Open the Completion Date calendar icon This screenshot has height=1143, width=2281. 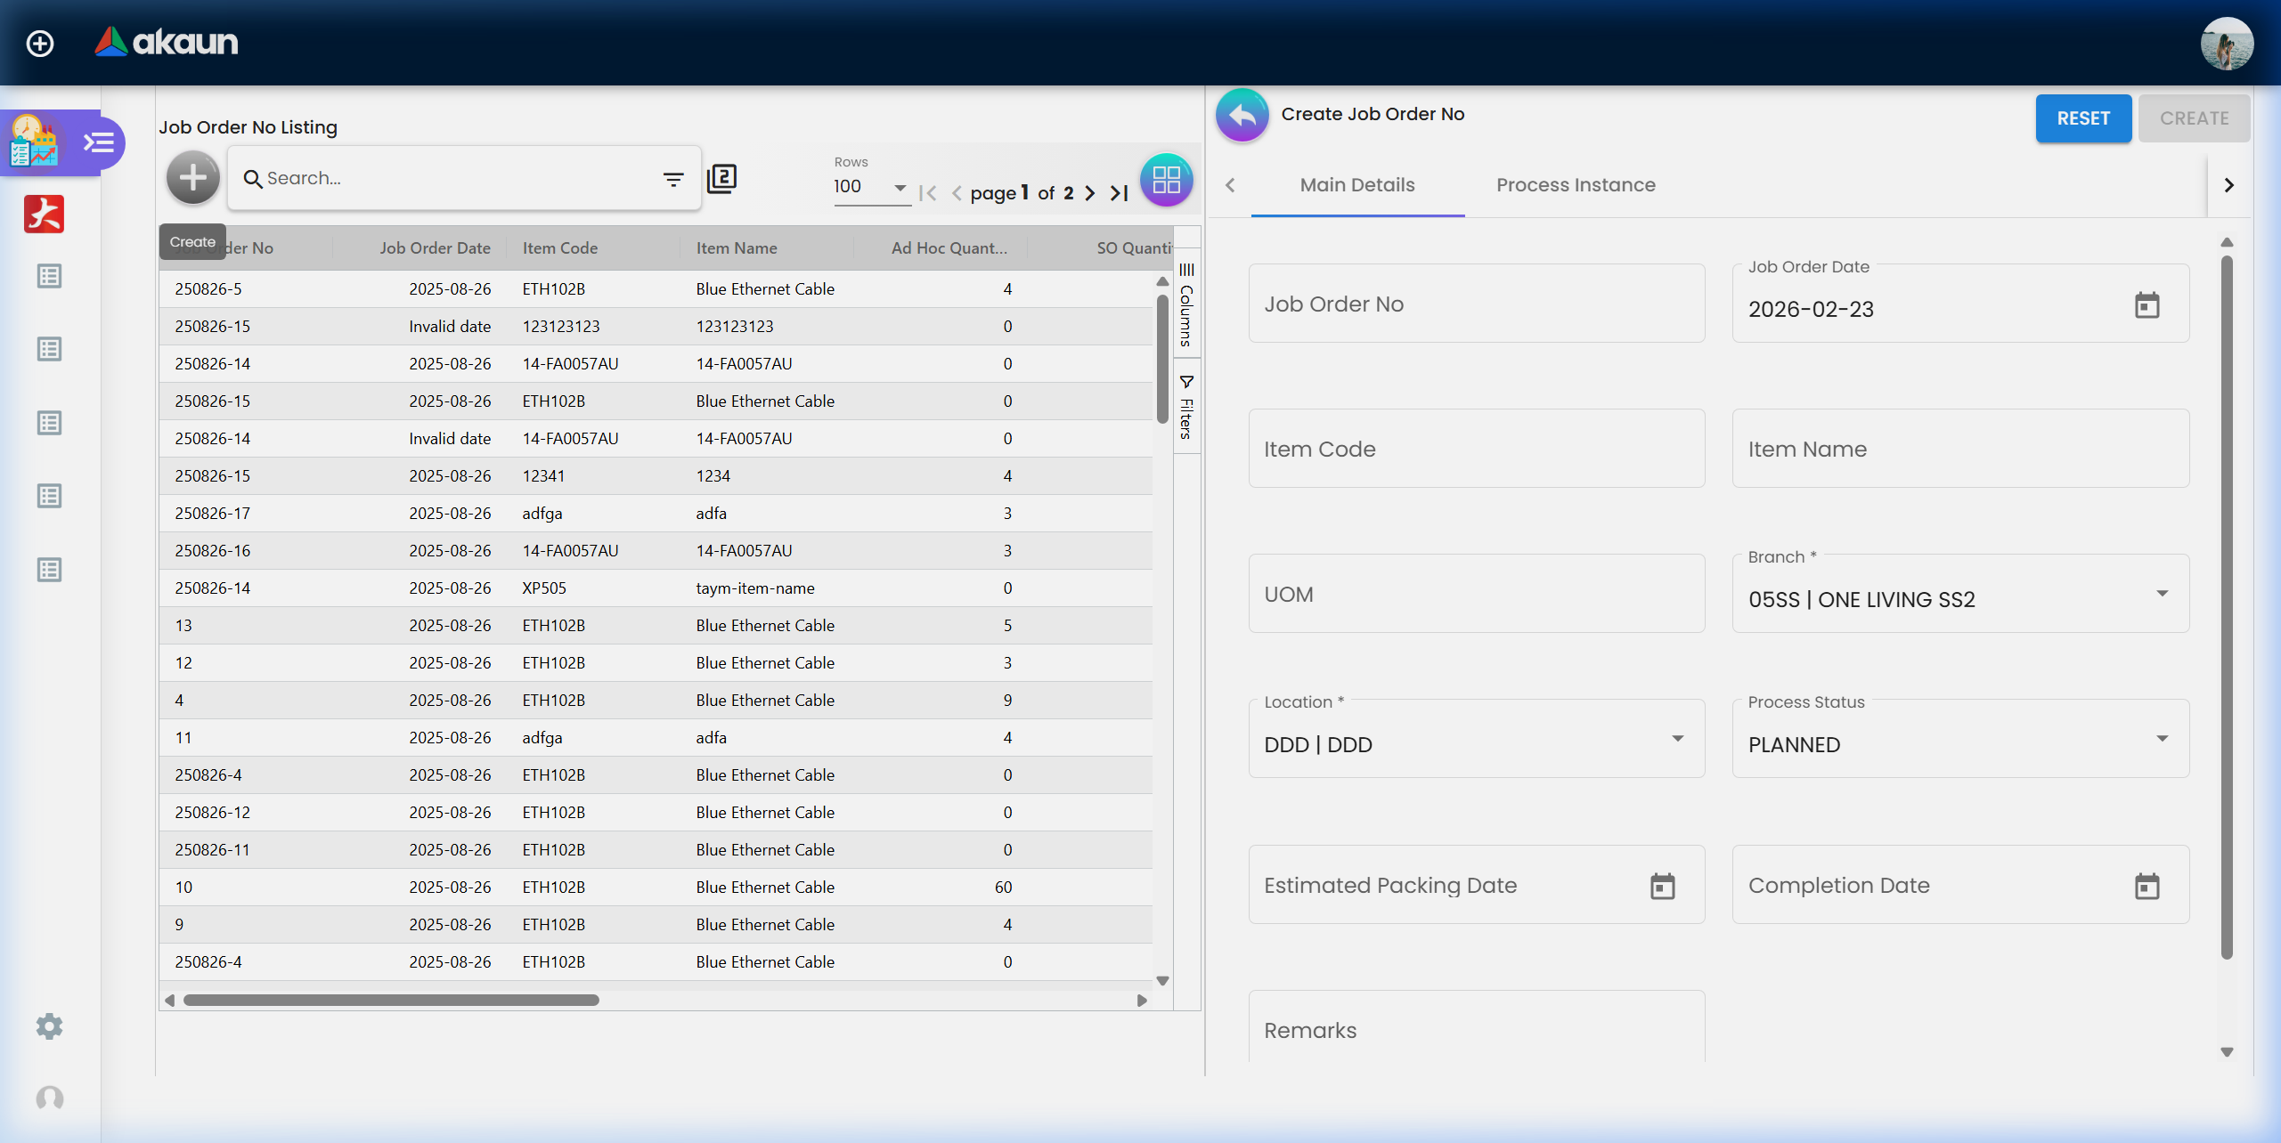click(2148, 885)
